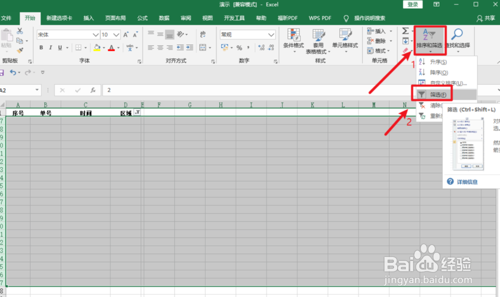
Task: Open the 文件 file tab
Action: 6,18
